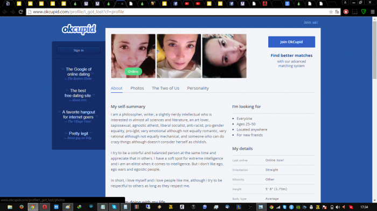
Task: Click the green shield extension icon
Action: [x=364, y=12]
